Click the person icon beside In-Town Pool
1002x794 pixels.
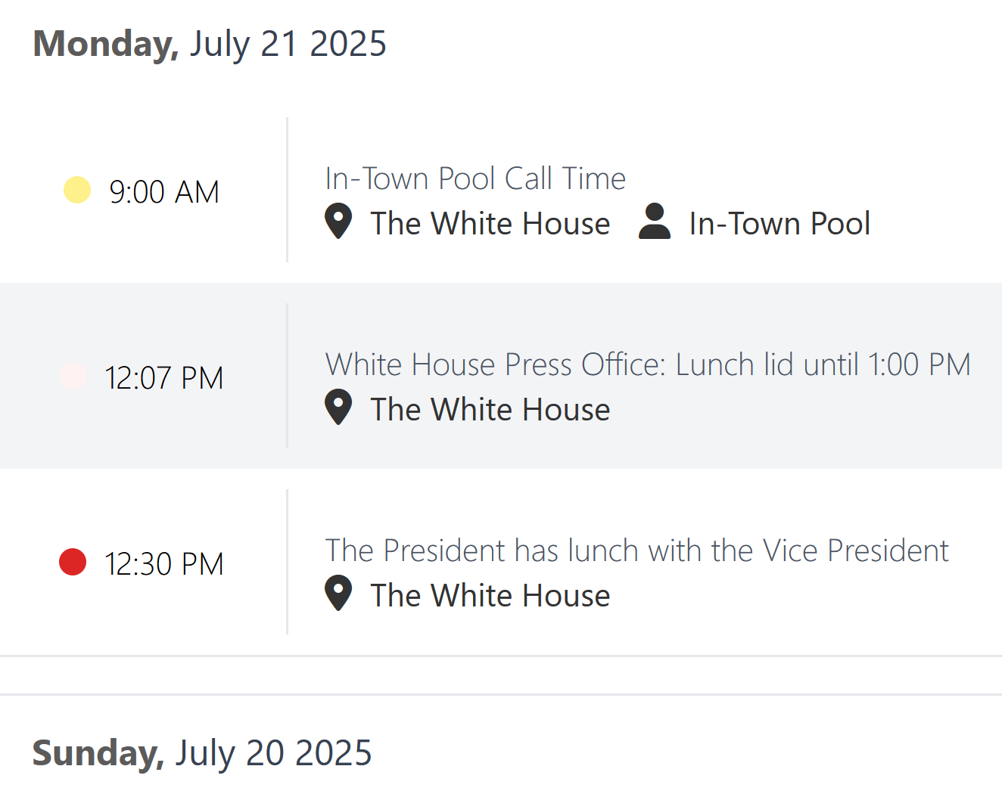[655, 222]
